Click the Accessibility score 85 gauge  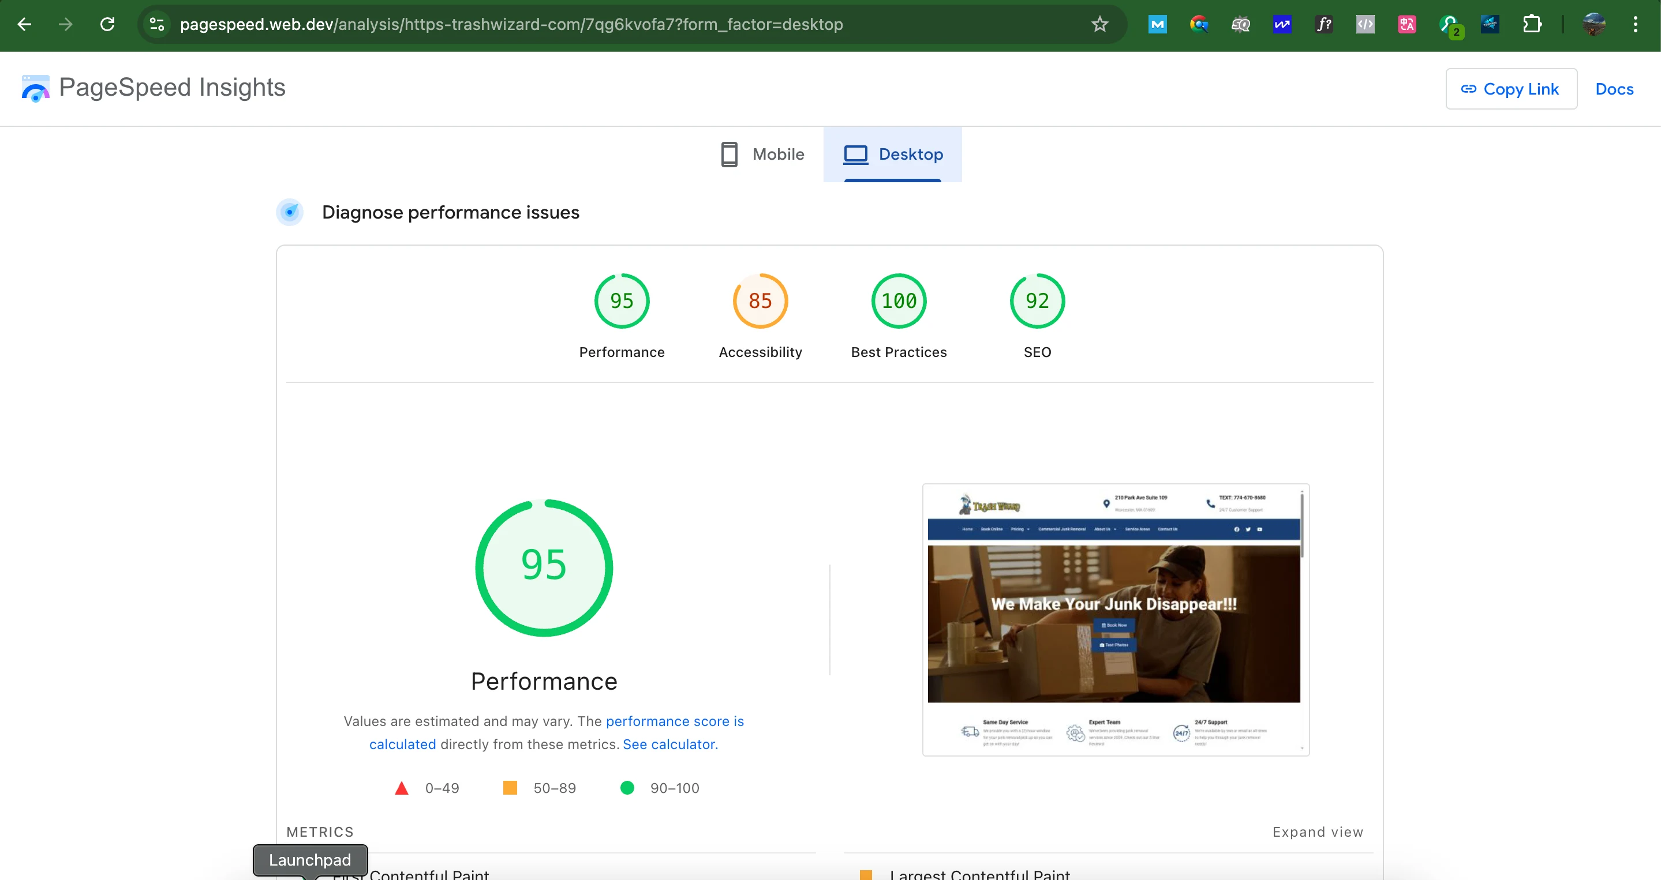tap(760, 300)
